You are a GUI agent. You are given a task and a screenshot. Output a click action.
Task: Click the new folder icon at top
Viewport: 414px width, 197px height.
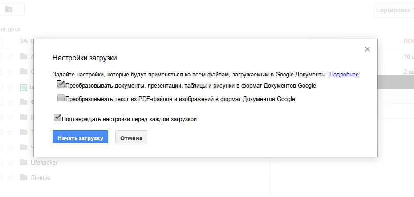(9, 9)
